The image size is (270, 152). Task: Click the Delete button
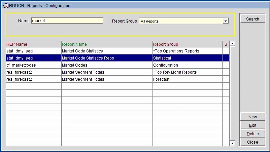pos(252,134)
